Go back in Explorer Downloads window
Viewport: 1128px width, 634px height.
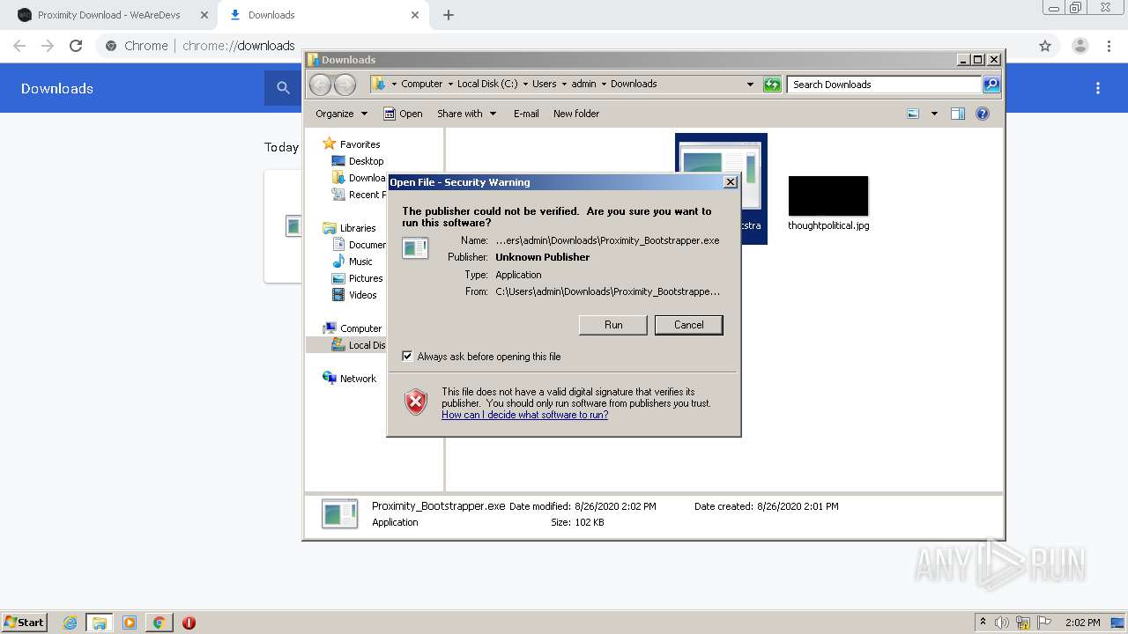coord(320,85)
